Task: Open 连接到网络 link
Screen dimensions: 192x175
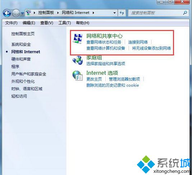Action: click(x=138, y=42)
